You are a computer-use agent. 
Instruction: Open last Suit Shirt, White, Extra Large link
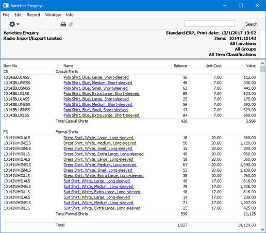(102, 208)
